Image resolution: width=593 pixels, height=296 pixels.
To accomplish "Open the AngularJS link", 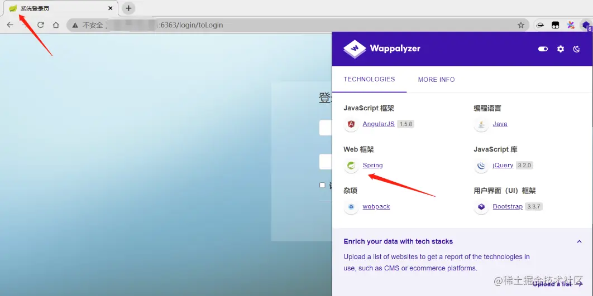I will pos(379,124).
